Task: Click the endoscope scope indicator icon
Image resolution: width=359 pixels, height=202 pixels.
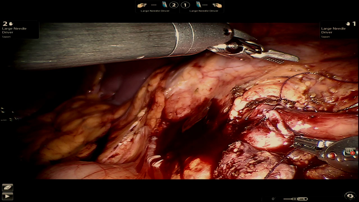Action: click(296, 199)
